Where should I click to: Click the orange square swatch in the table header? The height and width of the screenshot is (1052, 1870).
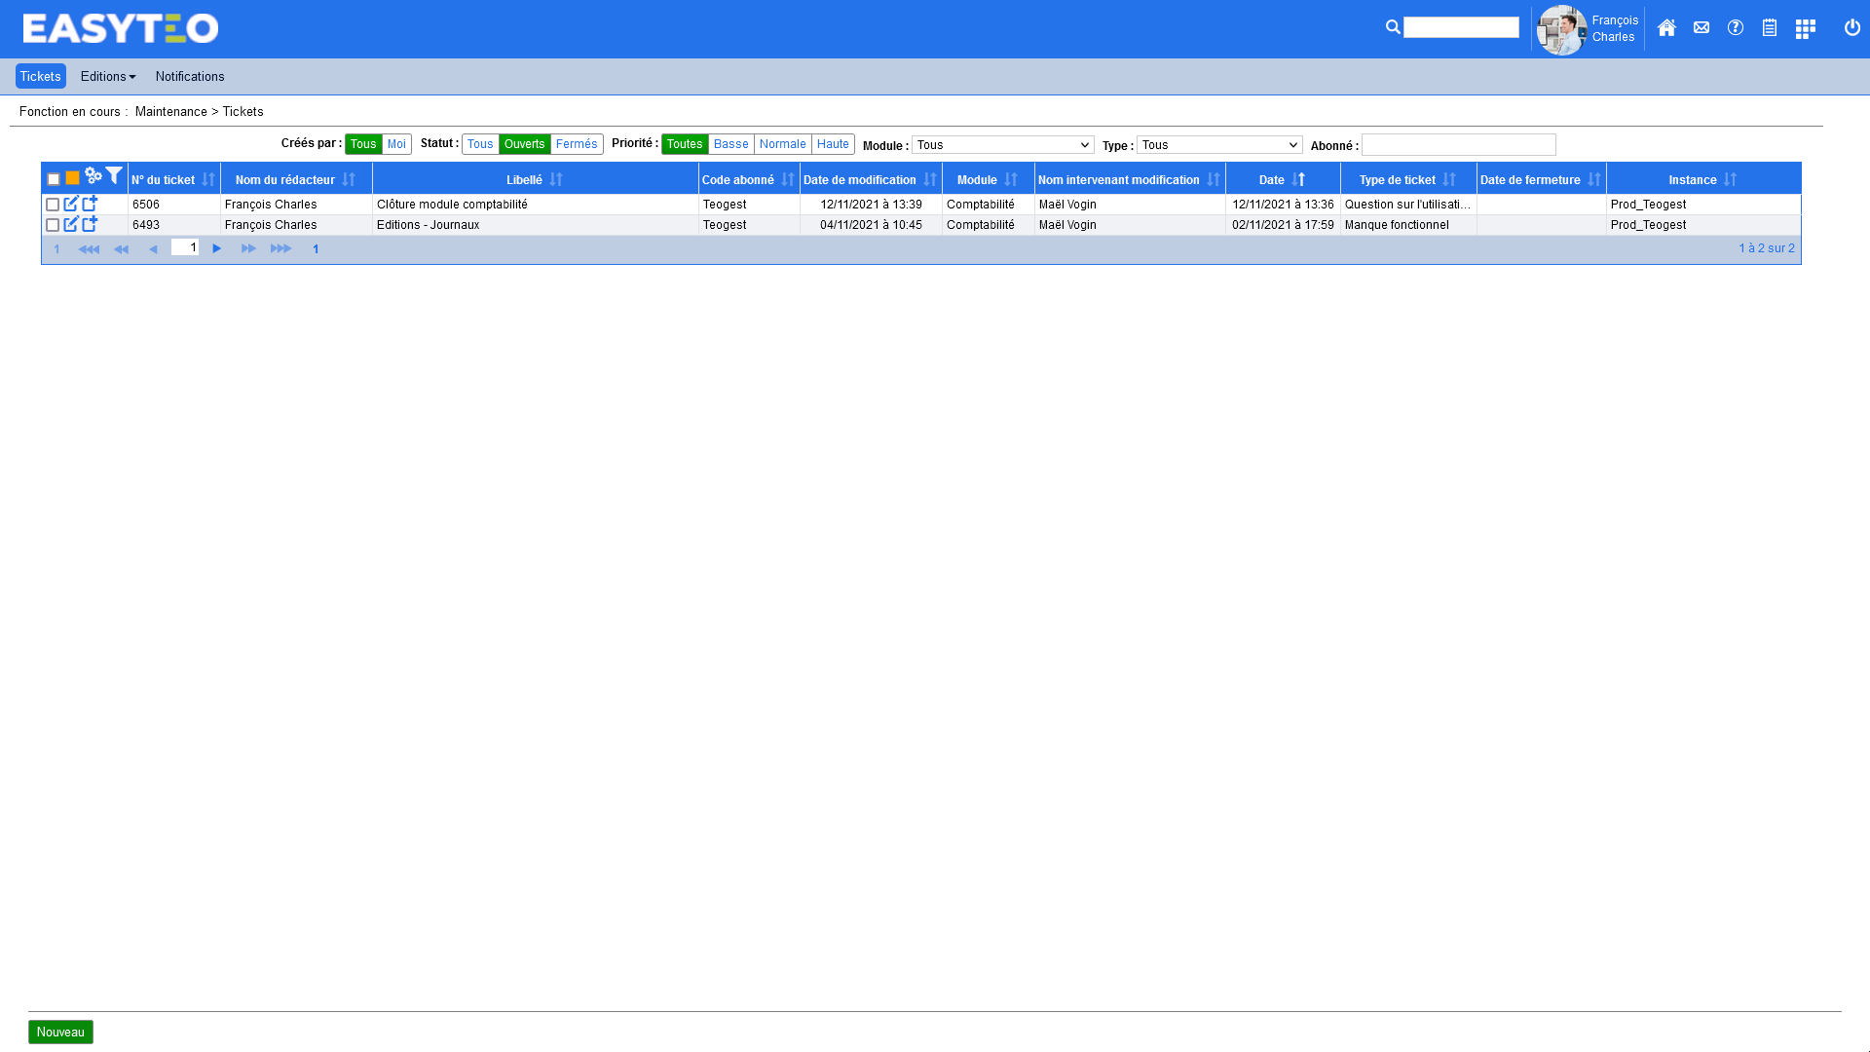point(74,177)
